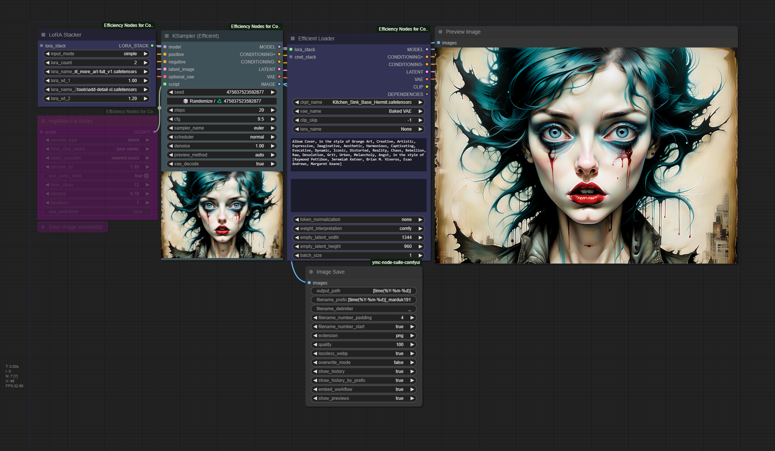Click the images input connector on Preview Image
This screenshot has width=775, height=451.
pos(439,43)
